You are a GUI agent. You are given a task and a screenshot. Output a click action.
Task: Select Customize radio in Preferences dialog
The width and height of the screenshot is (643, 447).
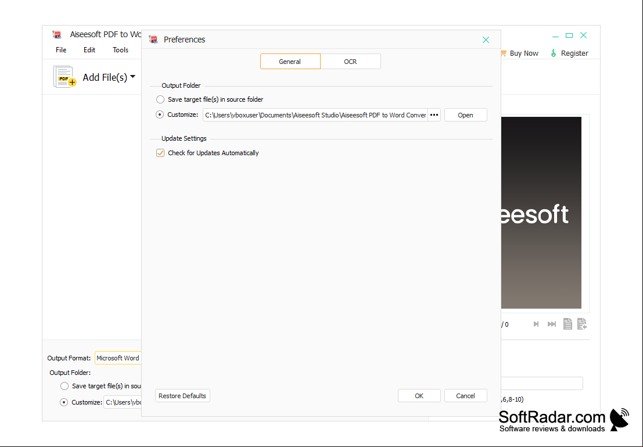coord(160,115)
